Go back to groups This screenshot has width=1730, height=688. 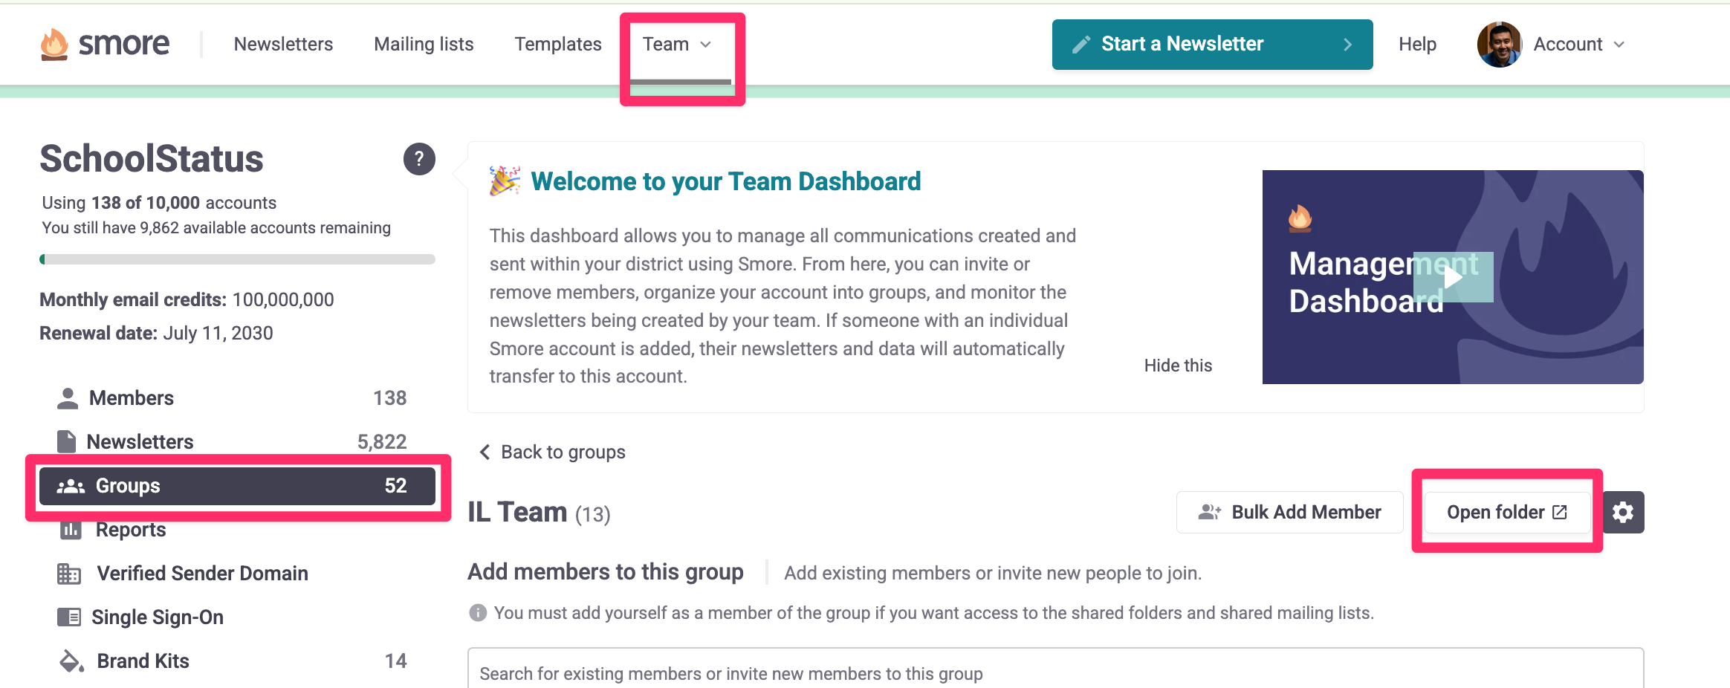553,452
